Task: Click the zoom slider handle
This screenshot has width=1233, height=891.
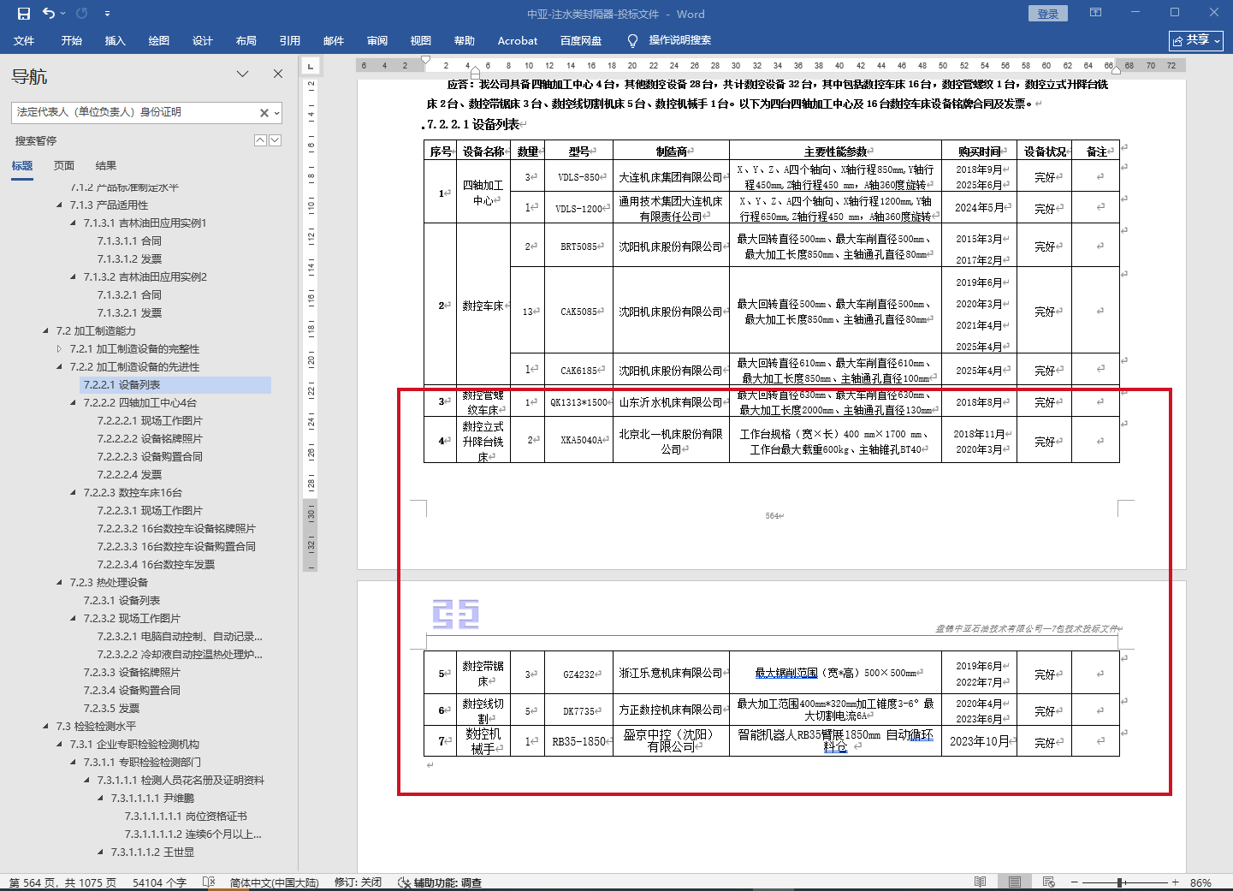Action: pos(1120,882)
